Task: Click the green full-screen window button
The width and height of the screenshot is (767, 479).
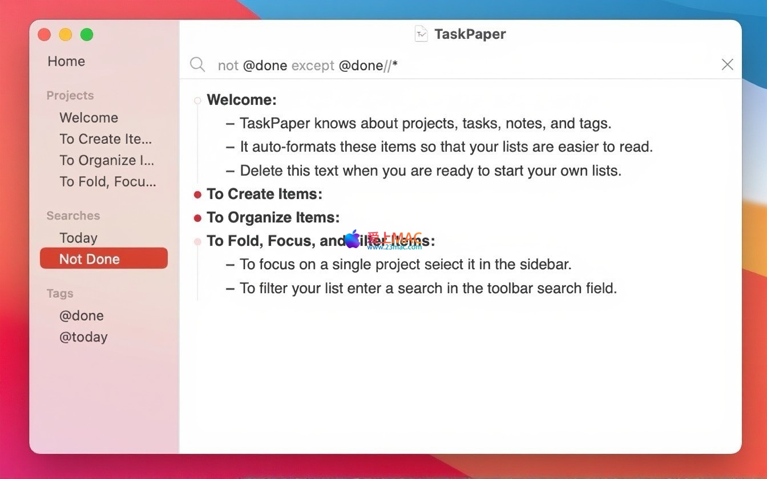Action: 87,35
